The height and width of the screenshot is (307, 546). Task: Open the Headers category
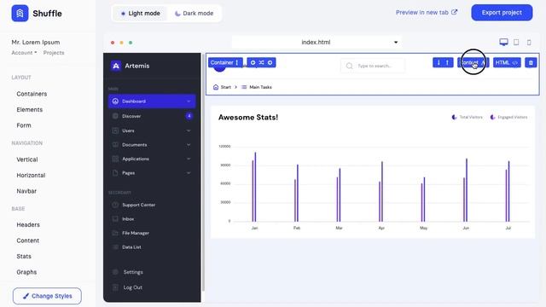point(28,225)
